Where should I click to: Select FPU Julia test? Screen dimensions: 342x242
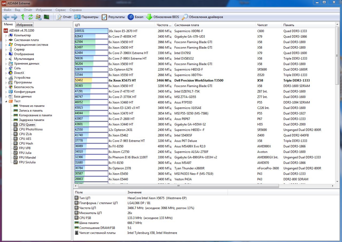(25, 153)
